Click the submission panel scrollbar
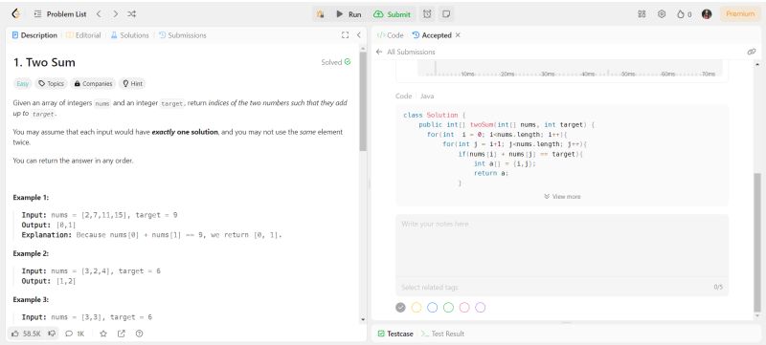The height and width of the screenshot is (345, 766). point(757,242)
